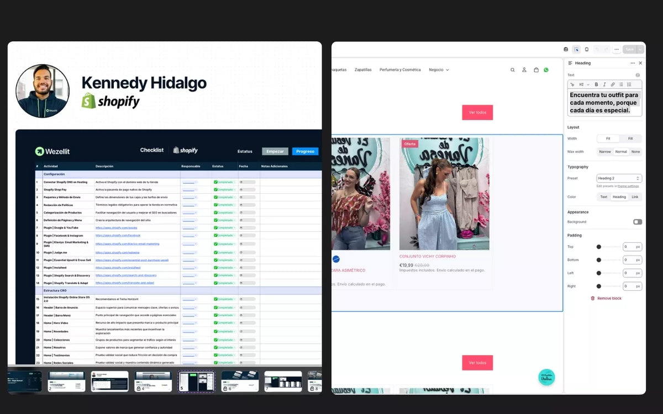Click the floating teal chat badge
Image resolution: width=663 pixels, height=414 pixels.
(546, 377)
